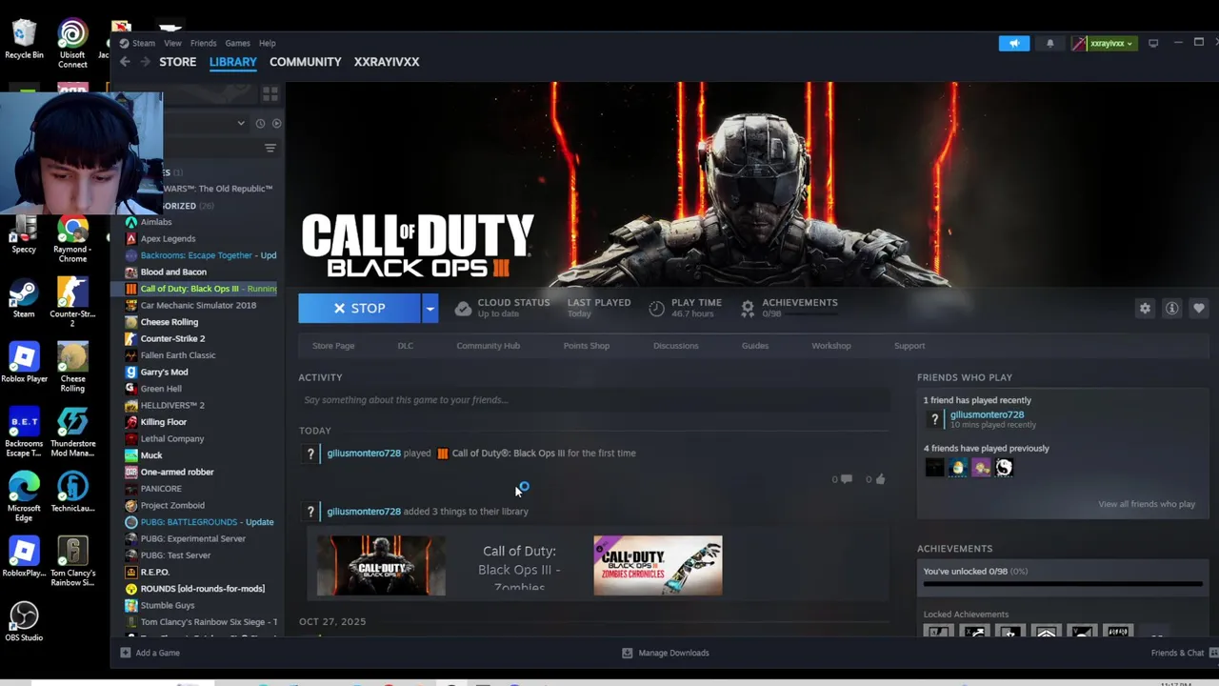The image size is (1219, 686).
Task: Stop the running game with STOP
Action: 359,308
